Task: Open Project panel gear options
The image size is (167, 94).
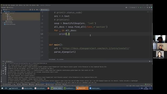Action: 37,10
